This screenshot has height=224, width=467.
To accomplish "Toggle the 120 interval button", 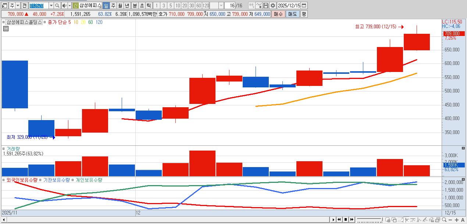I will (x=206, y=6).
